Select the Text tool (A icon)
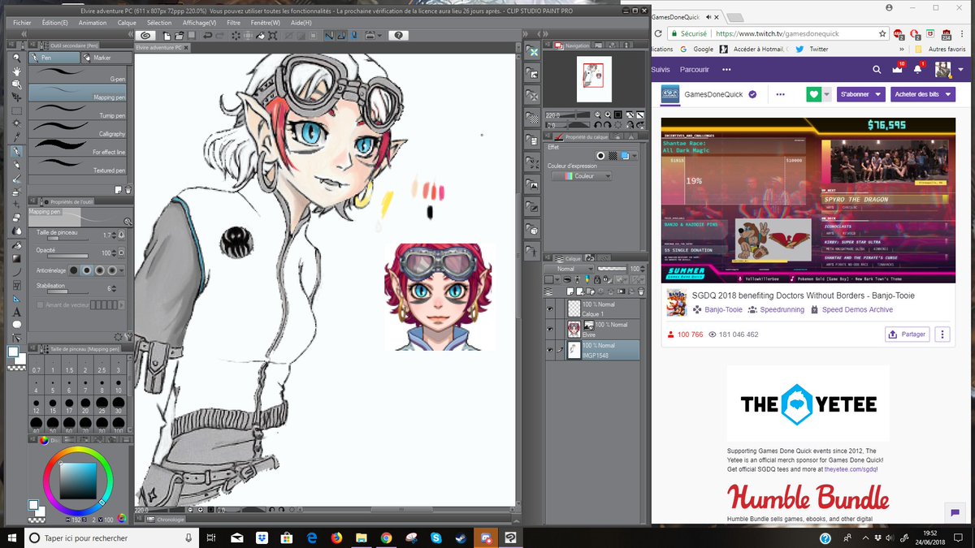This screenshot has width=975, height=548. pos(15,312)
